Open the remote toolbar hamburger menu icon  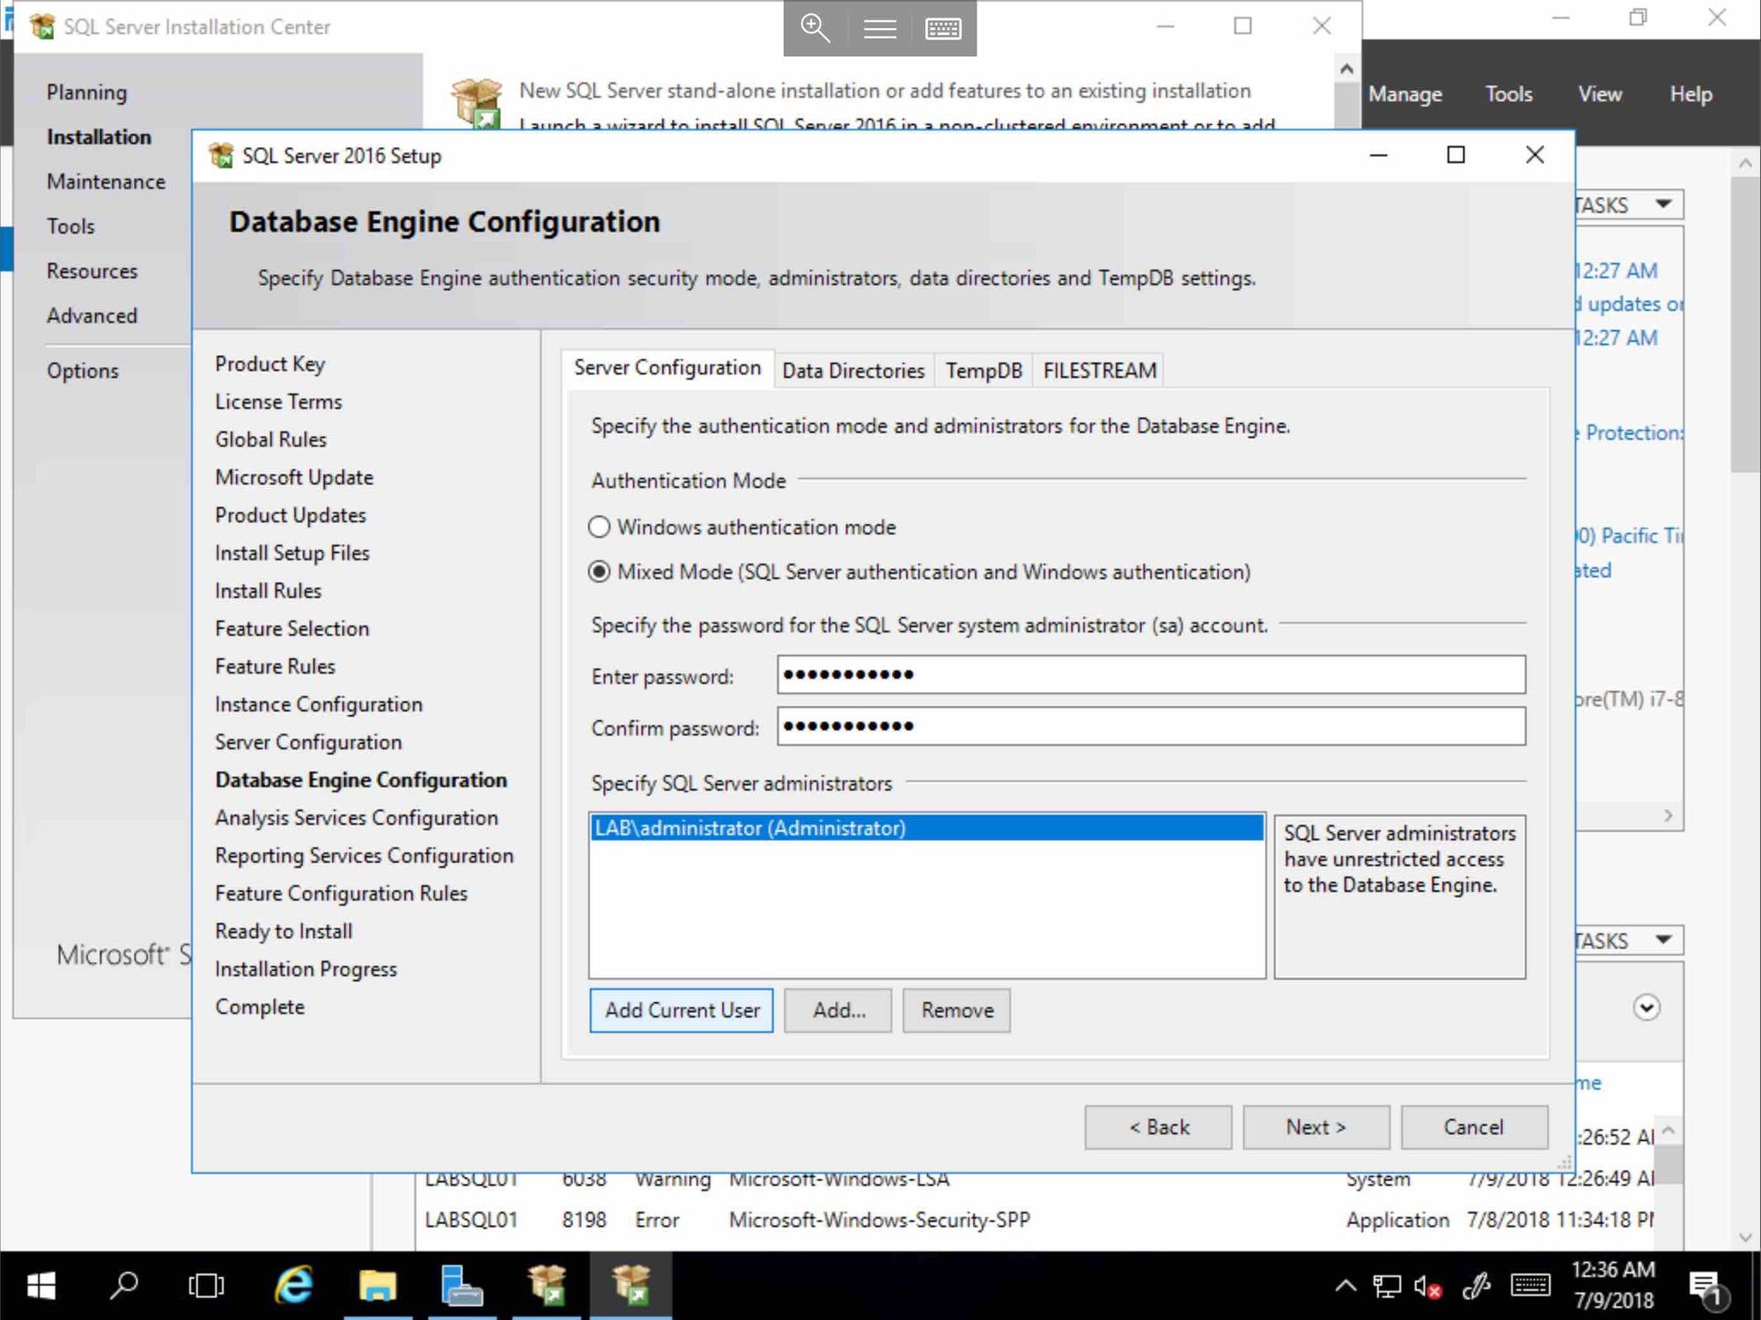880,28
